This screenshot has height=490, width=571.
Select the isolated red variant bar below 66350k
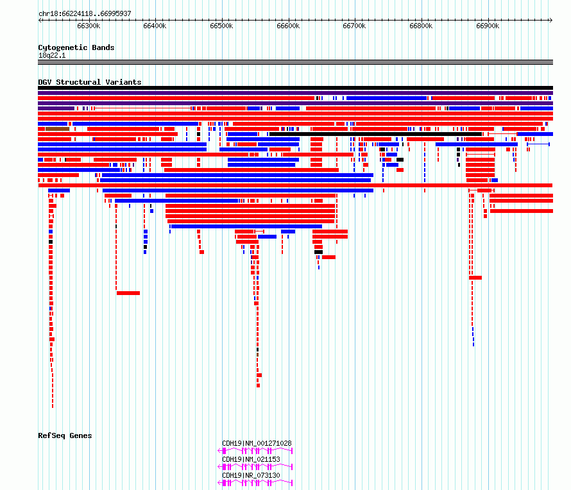[x=128, y=293]
